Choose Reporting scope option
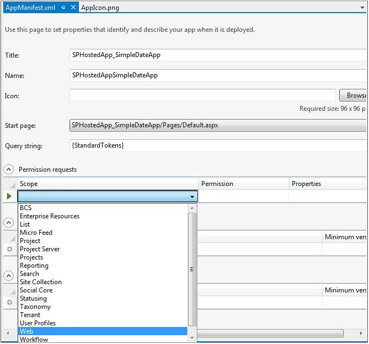Image resolution: width=369 pixels, height=344 pixels. pyautogui.click(x=103, y=266)
